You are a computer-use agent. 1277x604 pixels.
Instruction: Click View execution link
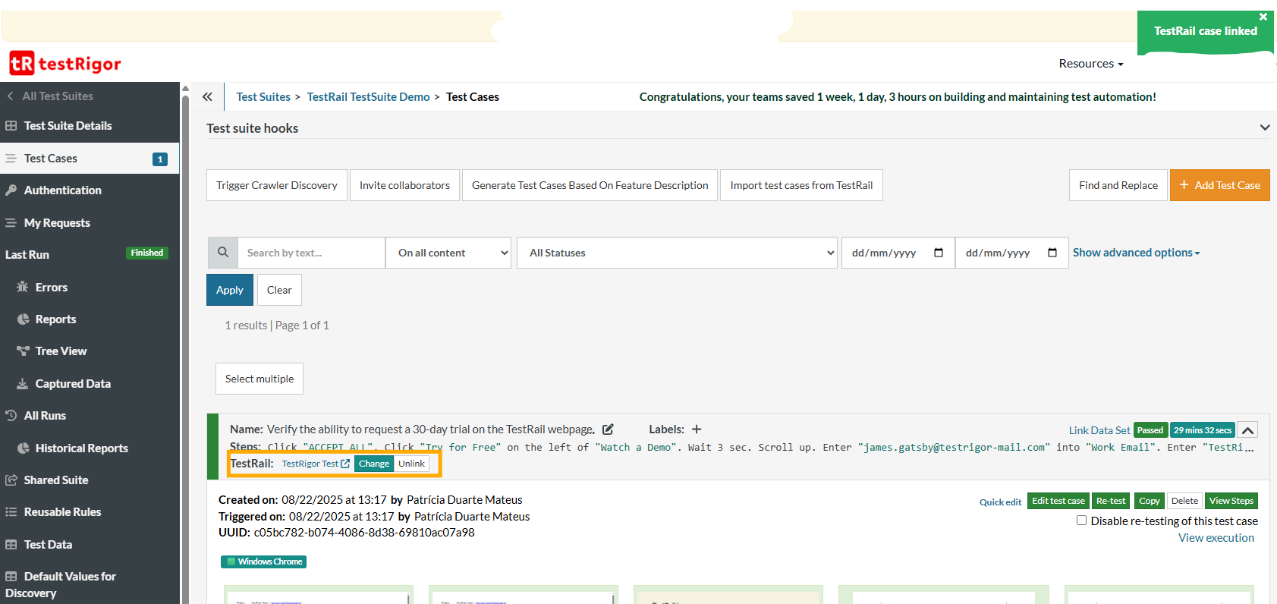[x=1216, y=538]
